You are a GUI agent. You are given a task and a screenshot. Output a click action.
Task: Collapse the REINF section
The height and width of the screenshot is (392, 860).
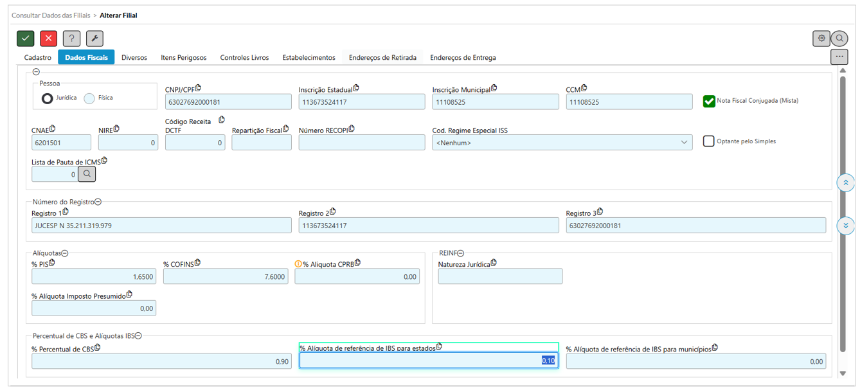[461, 253]
